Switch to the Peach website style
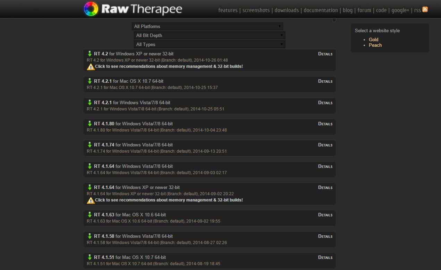Screen dimensions: 441x270 tap(375, 45)
